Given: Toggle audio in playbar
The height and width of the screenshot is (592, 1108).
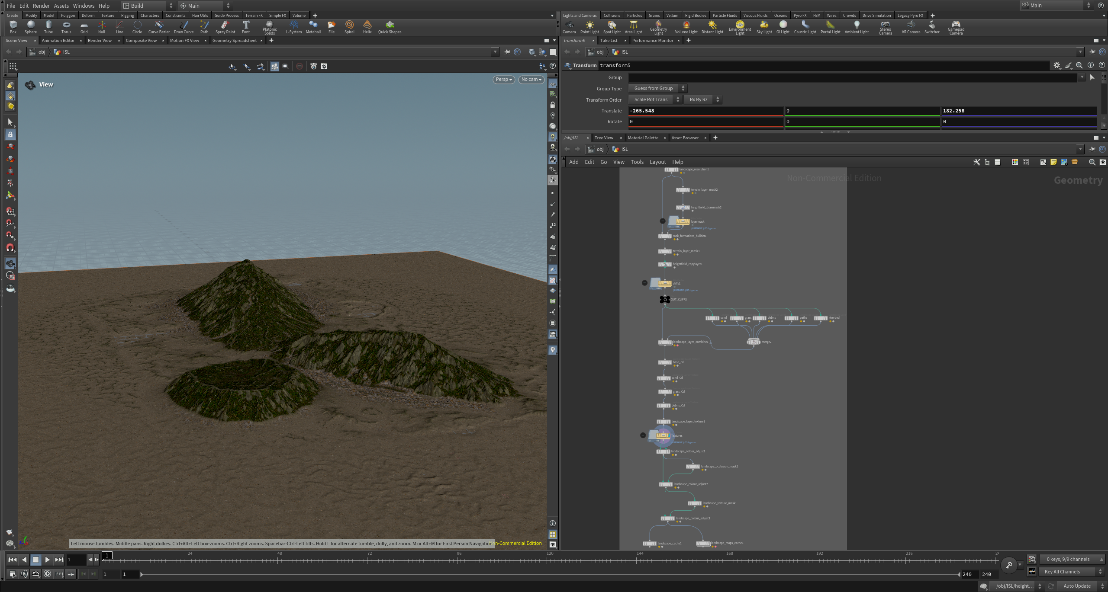Looking at the screenshot, I should pos(24,574).
